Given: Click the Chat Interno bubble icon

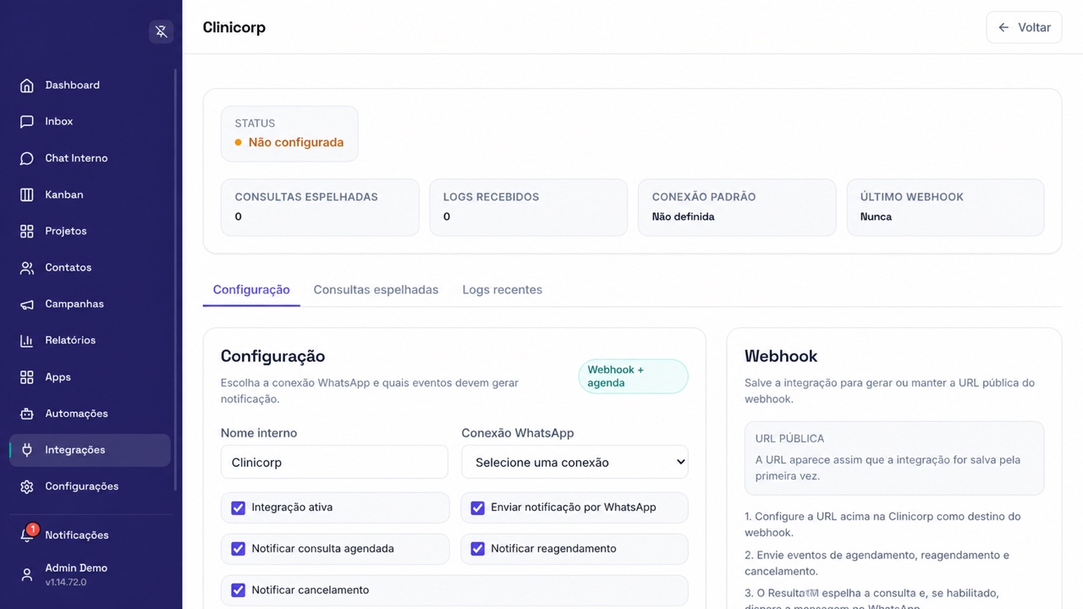Looking at the screenshot, I should pyautogui.click(x=27, y=158).
